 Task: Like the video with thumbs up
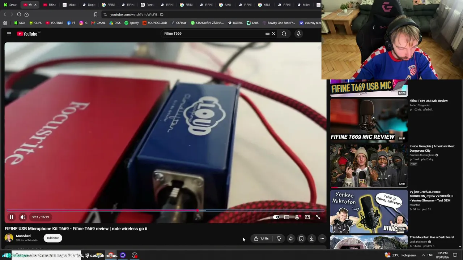(x=262, y=238)
